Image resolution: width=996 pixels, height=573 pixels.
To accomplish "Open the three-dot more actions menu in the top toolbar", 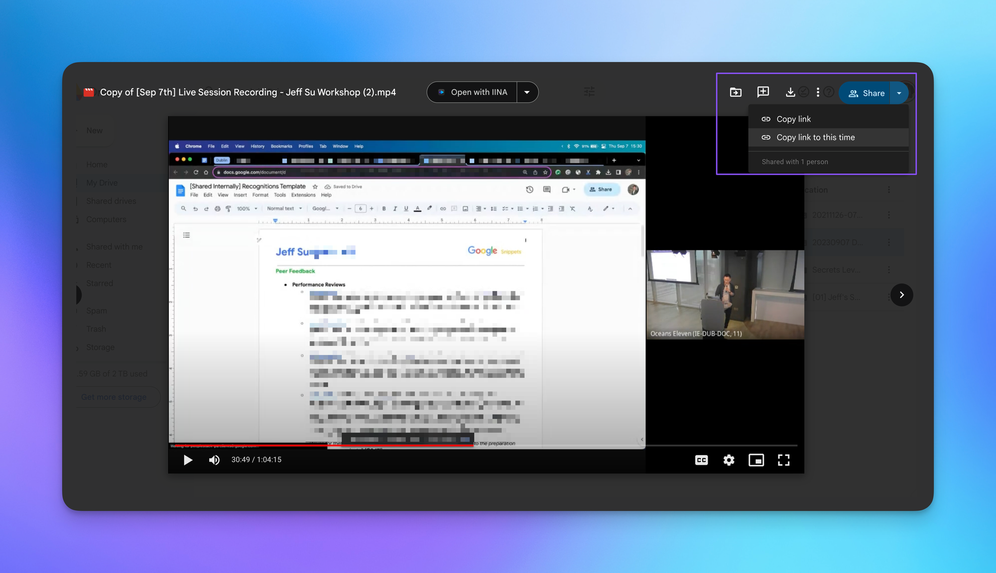I will pyautogui.click(x=818, y=92).
